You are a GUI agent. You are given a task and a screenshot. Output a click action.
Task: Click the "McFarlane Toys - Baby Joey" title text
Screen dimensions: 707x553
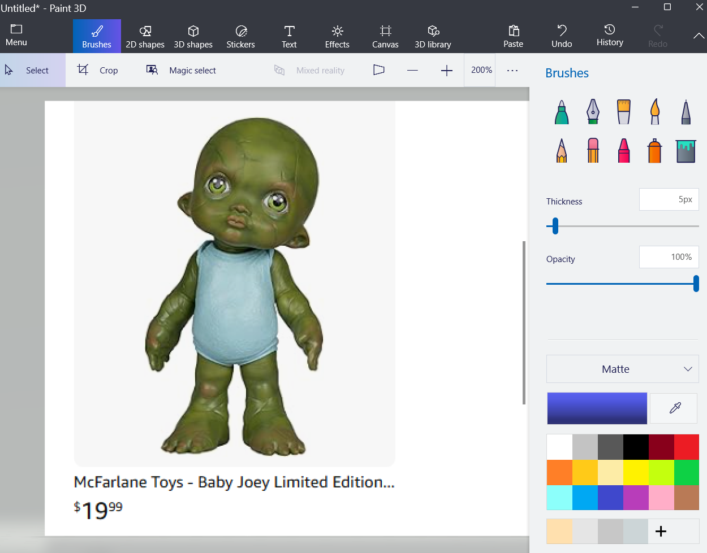click(234, 482)
